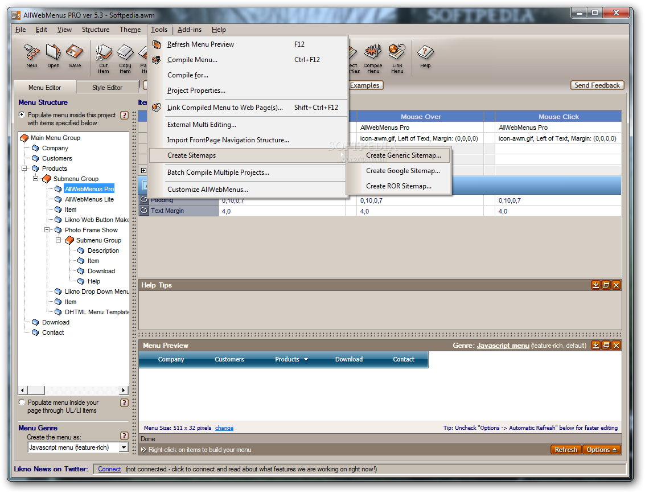The image size is (645, 493).
Task: Switch to the Style Editor tab
Action: (x=107, y=88)
